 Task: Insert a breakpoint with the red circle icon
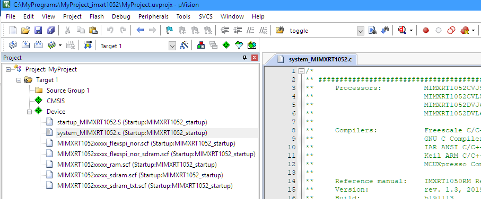(x=425, y=30)
